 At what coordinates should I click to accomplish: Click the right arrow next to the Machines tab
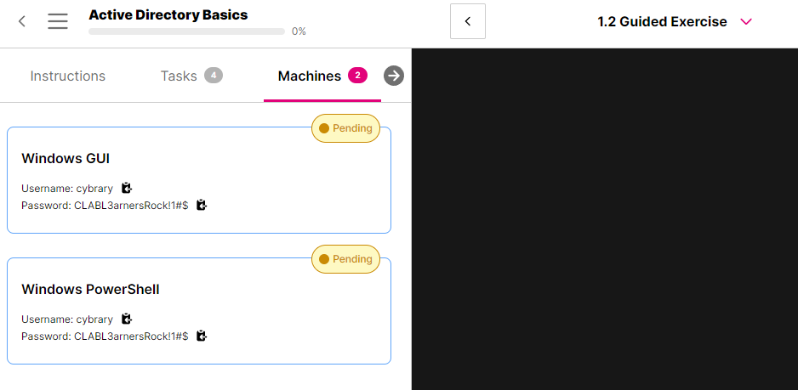pos(393,76)
